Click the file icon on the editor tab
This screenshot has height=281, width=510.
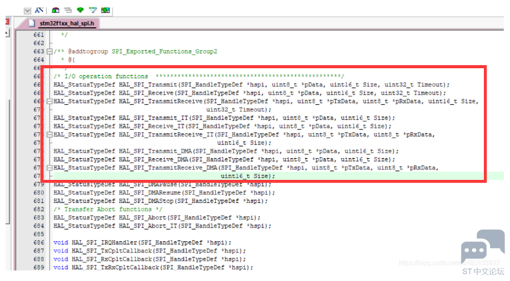click(x=33, y=24)
